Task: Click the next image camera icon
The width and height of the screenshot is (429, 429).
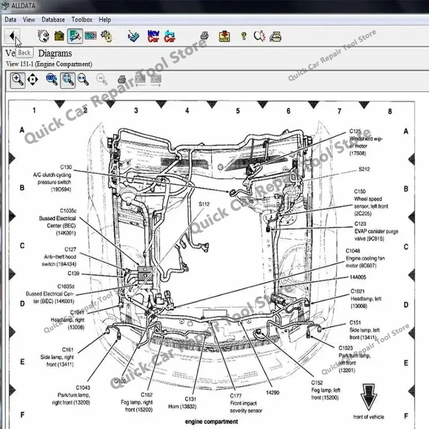Action: pos(156,80)
